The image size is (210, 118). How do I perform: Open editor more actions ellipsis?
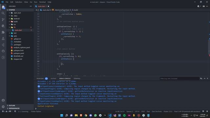pyautogui.click(x=207, y=6)
